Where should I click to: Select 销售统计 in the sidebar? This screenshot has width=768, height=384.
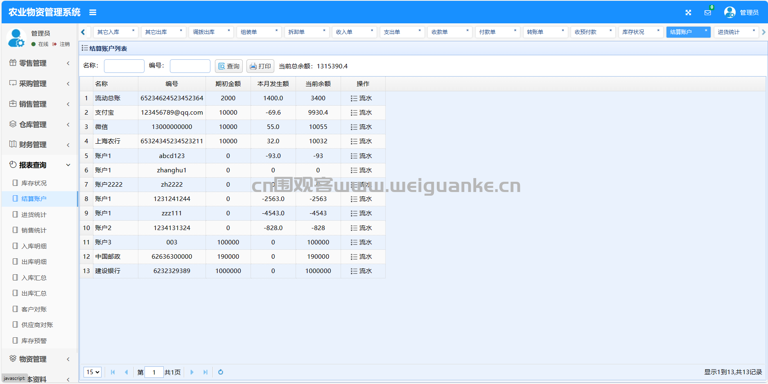(34, 230)
